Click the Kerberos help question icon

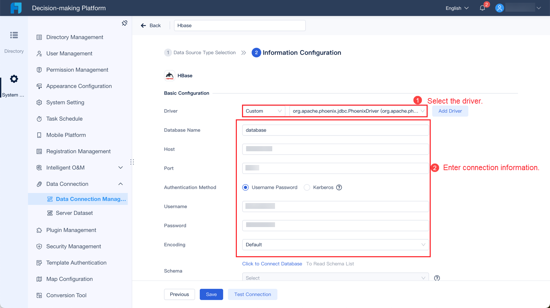click(x=339, y=187)
